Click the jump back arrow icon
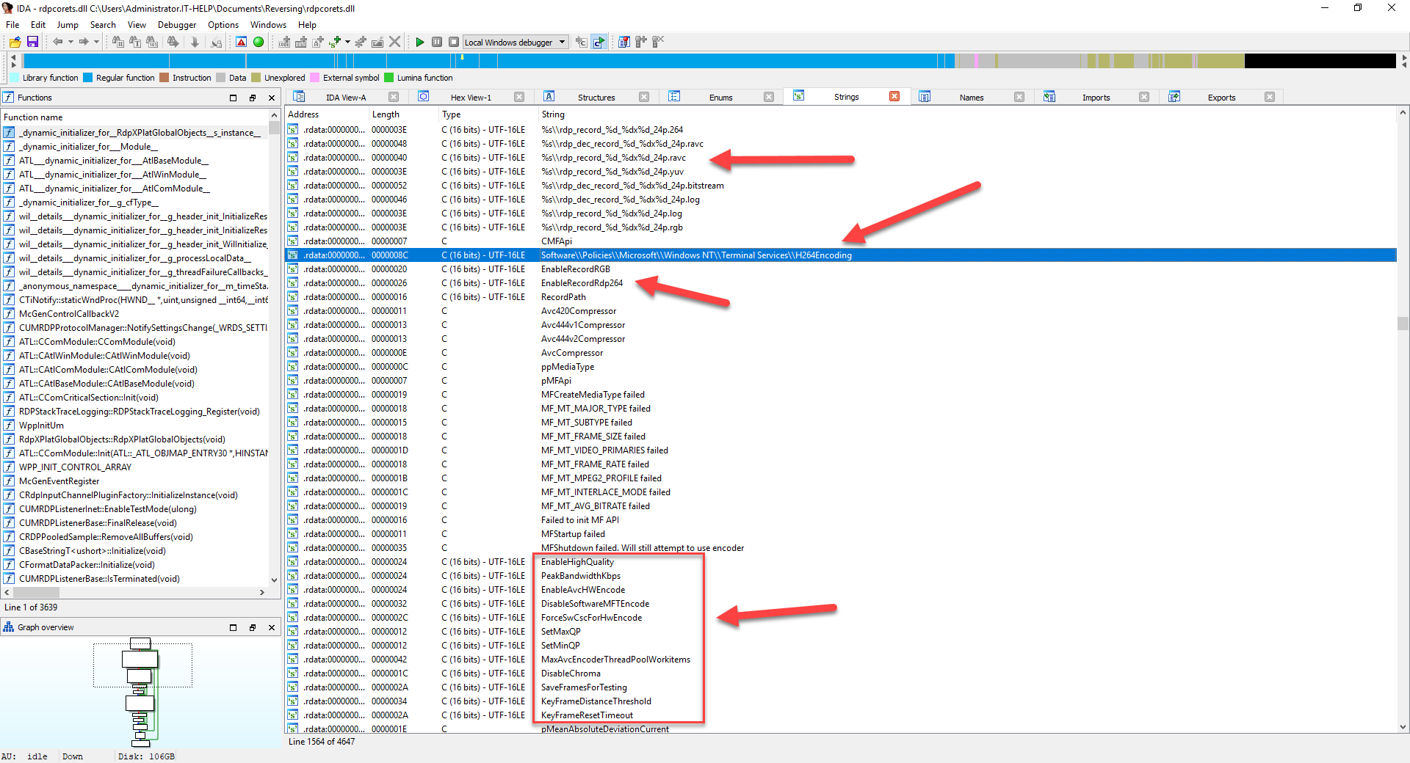The width and height of the screenshot is (1410, 763). 57,42
